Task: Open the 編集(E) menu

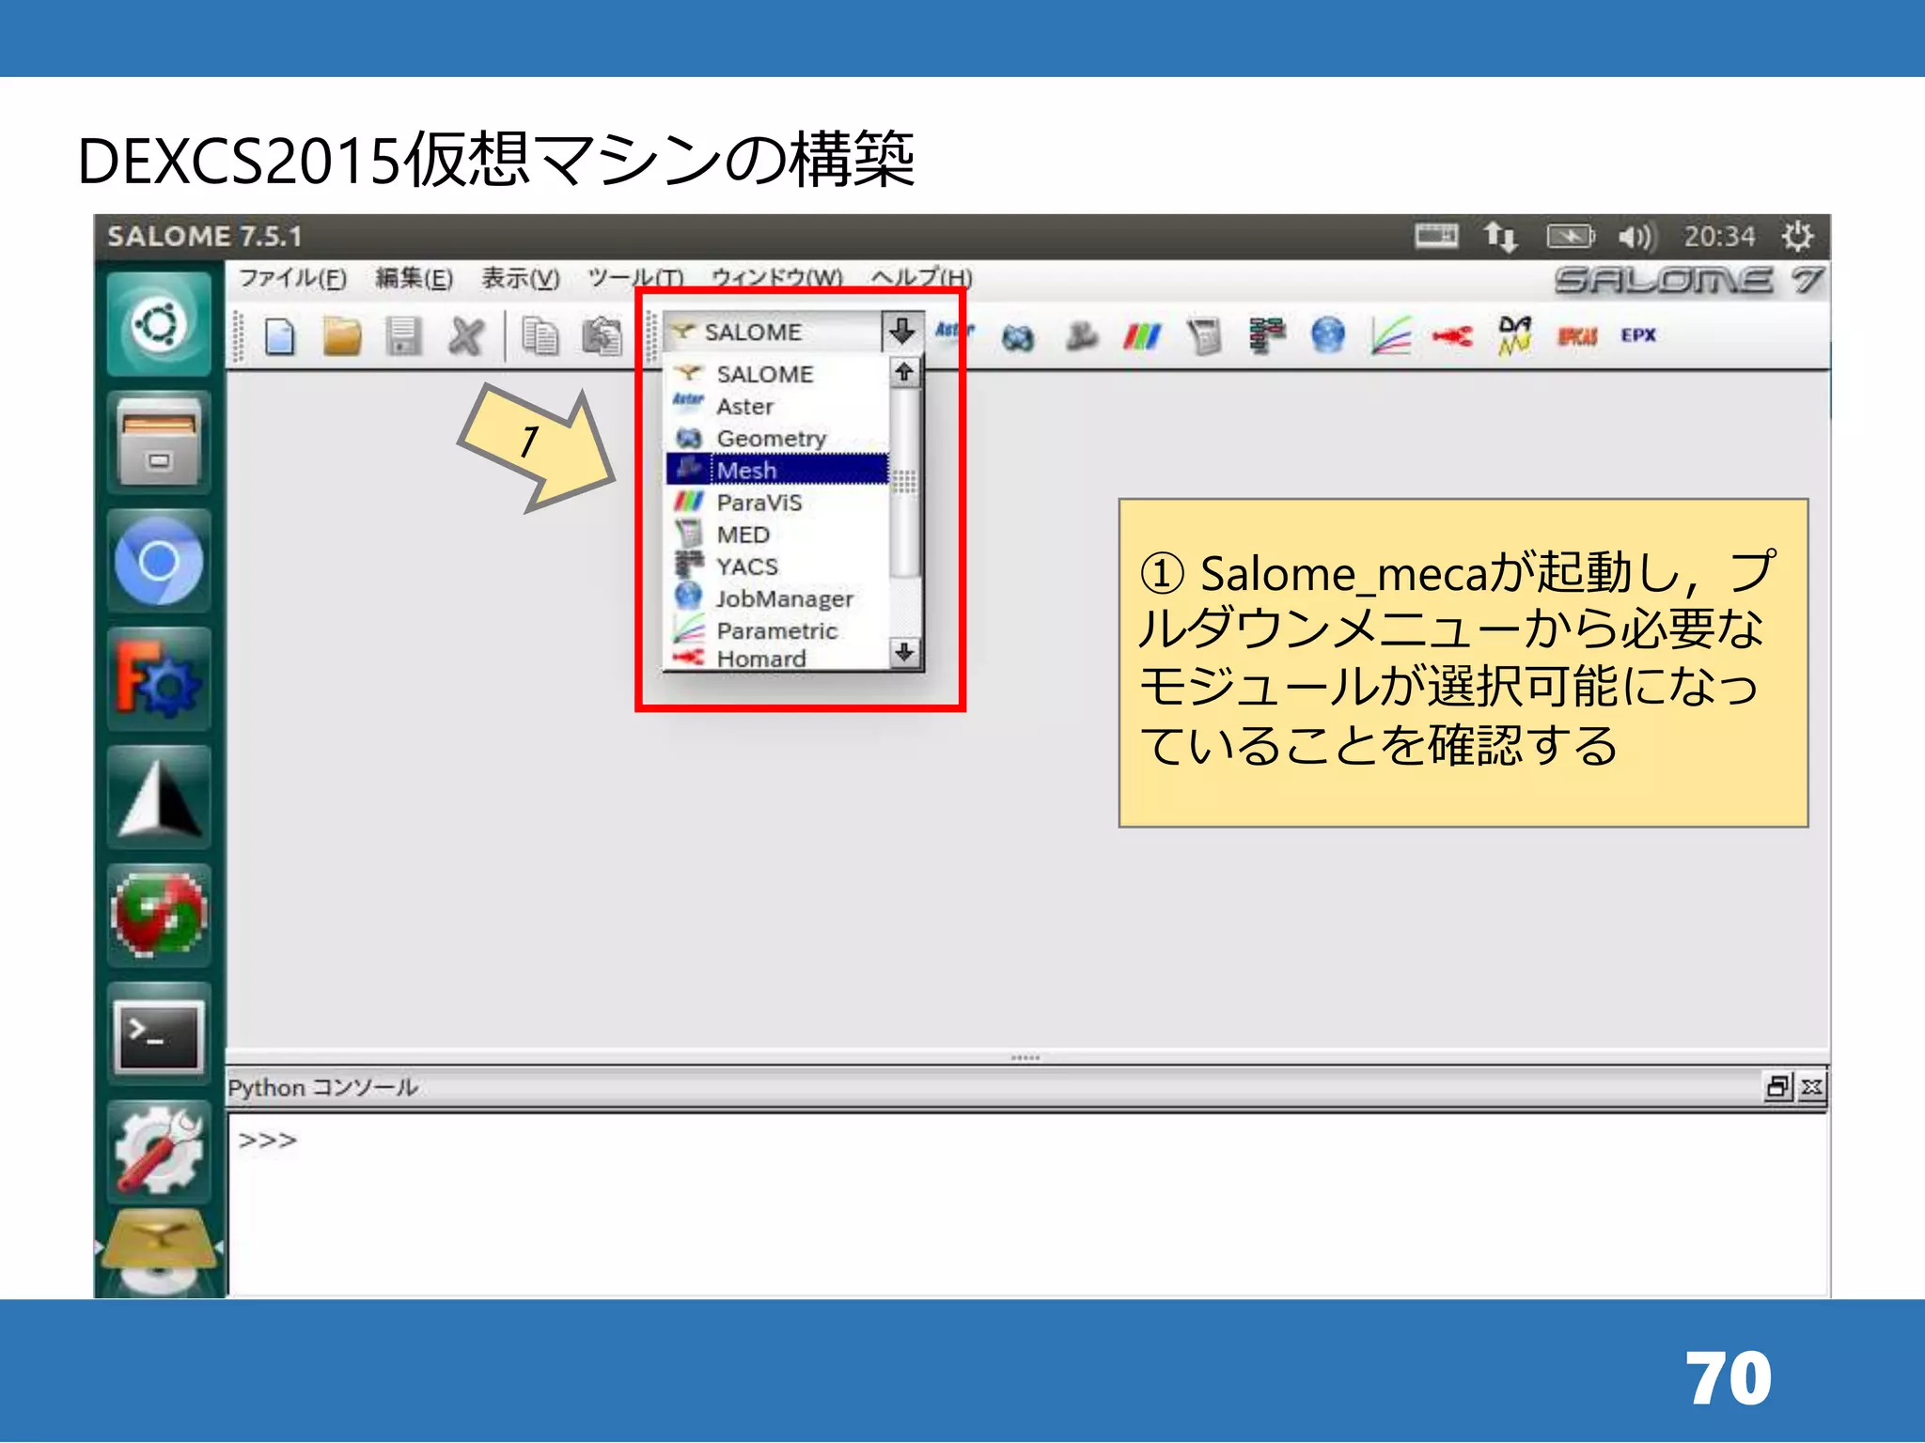Action: point(414,278)
